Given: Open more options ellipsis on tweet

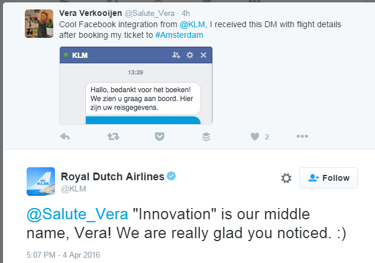Looking at the screenshot, I should [x=302, y=137].
